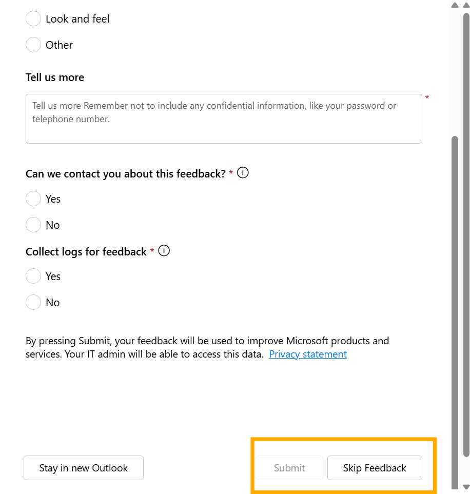Choose Stay in new Outlook
470x494 pixels.
pos(83,468)
